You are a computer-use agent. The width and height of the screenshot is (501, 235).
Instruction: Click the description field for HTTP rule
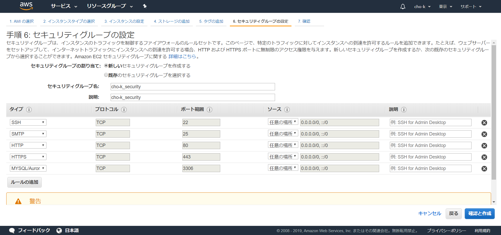click(431, 145)
